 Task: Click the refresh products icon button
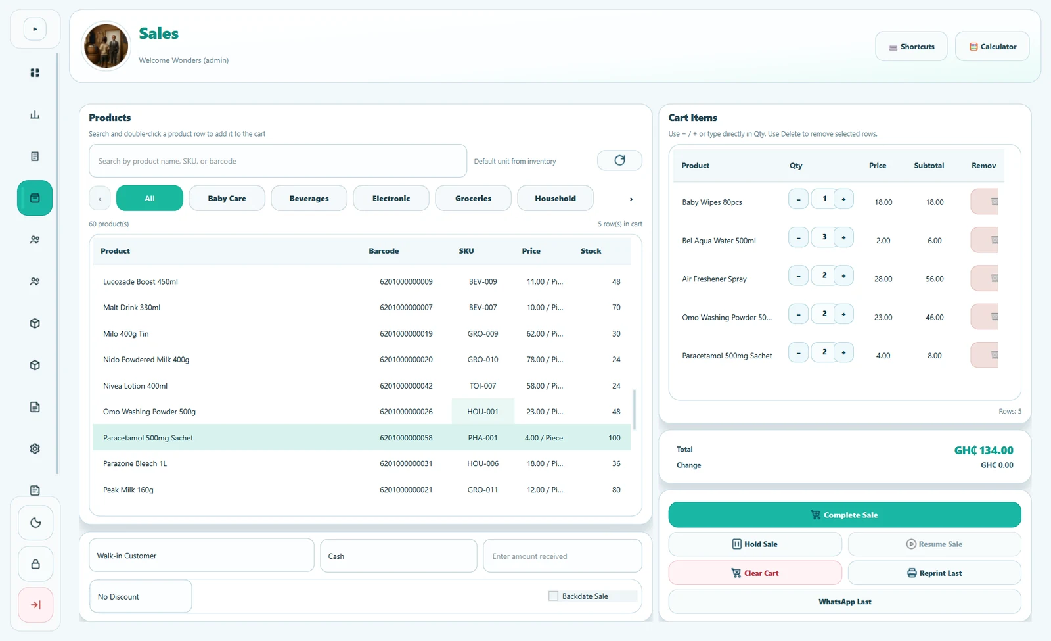tap(619, 160)
